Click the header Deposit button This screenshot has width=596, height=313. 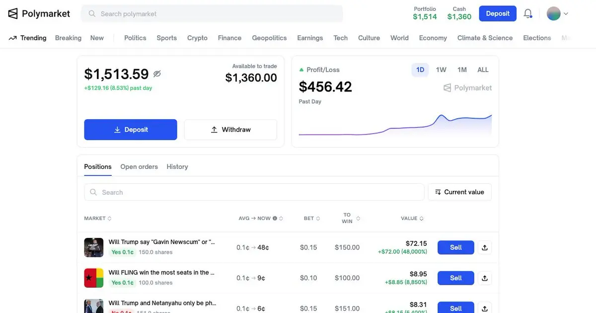click(498, 13)
